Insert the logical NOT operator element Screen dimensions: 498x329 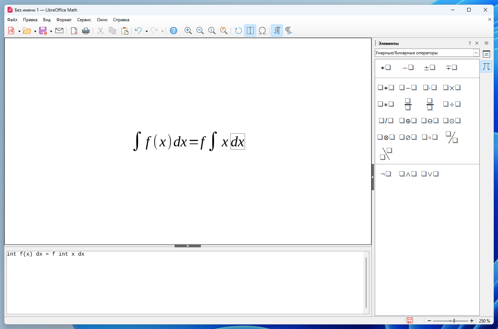point(386,174)
